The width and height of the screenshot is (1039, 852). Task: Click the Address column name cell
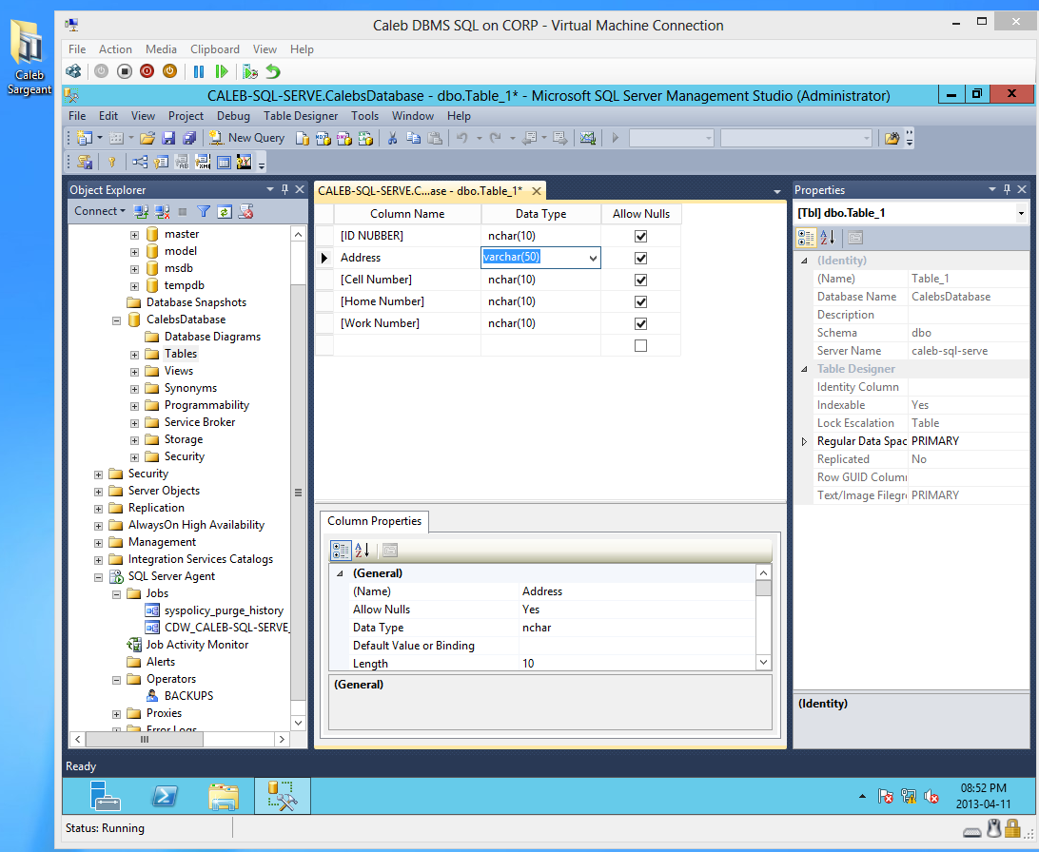tap(407, 258)
